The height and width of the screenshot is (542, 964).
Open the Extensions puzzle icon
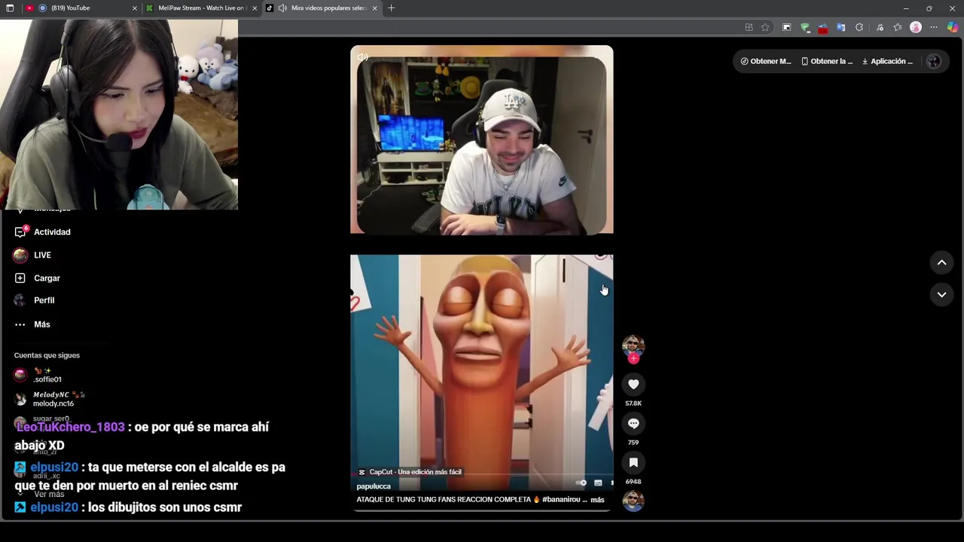[x=859, y=28]
